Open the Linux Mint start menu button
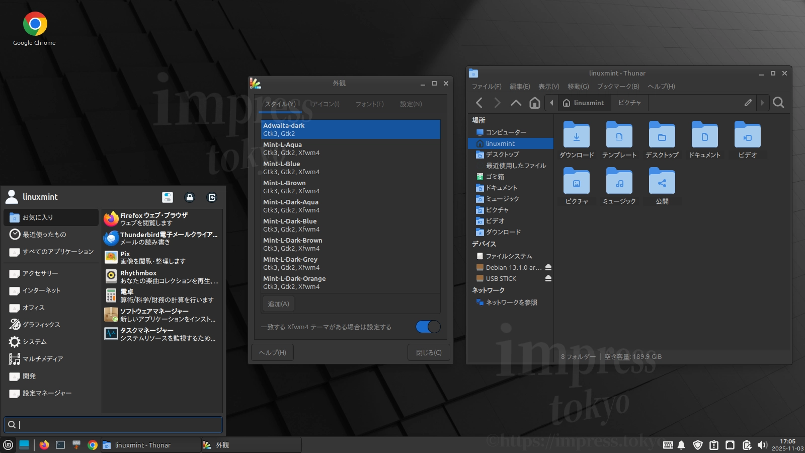This screenshot has height=453, width=805. pyautogui.click(x=8, y=445)
